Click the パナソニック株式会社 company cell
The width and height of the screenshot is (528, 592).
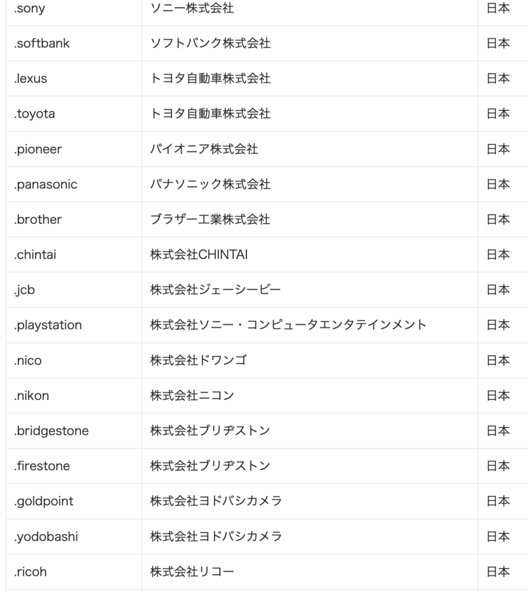click(210, 184)
